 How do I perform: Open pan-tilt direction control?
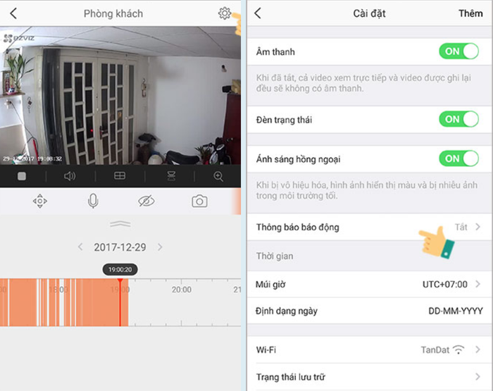coord(40,201)
